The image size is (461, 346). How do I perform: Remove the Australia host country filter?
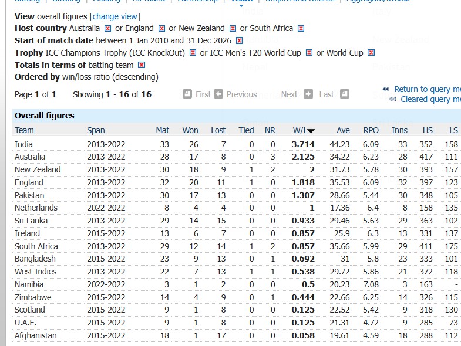[107, 28]
